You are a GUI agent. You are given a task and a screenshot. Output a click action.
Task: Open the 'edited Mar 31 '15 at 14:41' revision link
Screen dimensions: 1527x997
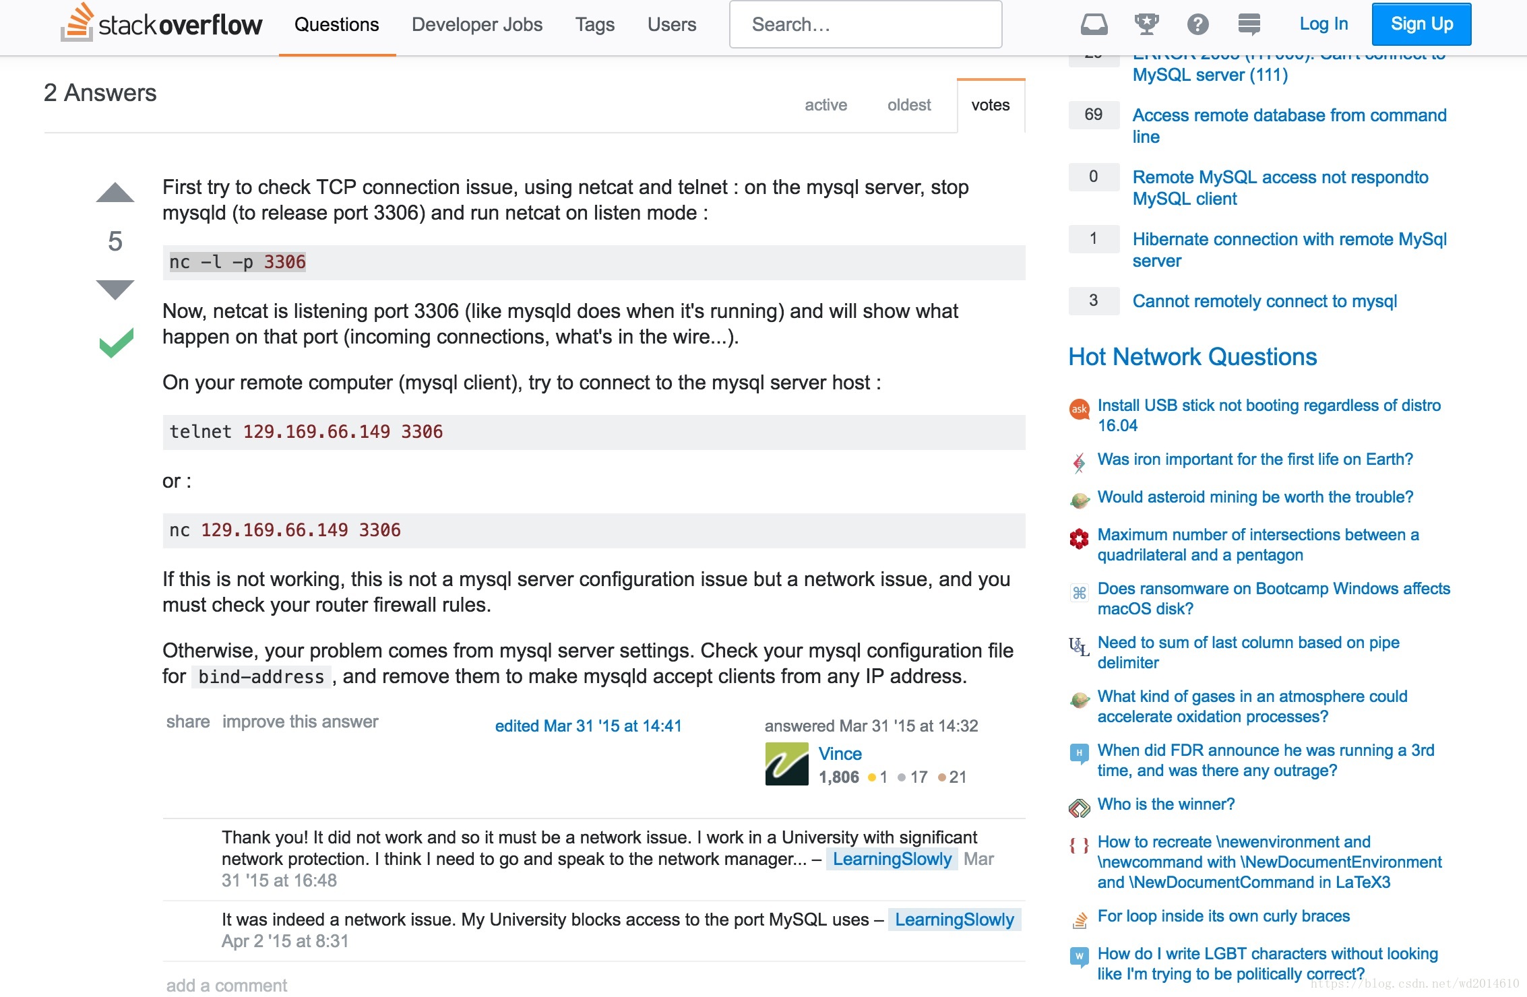click(x=588, y=726)
